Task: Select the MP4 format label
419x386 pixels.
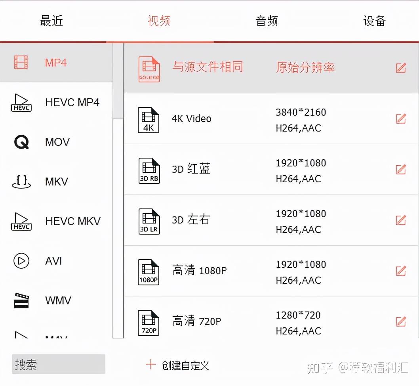Action: (56, 63)
